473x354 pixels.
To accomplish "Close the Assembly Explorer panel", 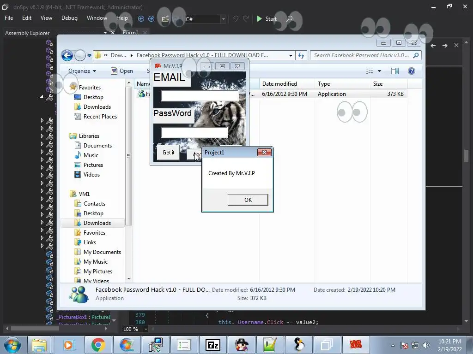I will pos(113,33).
